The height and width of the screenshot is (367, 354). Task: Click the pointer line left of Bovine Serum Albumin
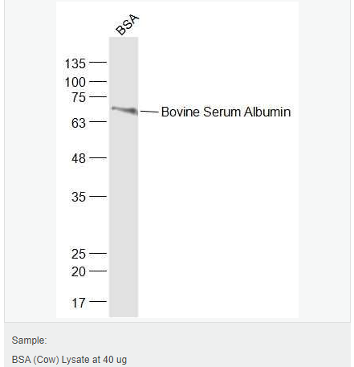[149, 112]
